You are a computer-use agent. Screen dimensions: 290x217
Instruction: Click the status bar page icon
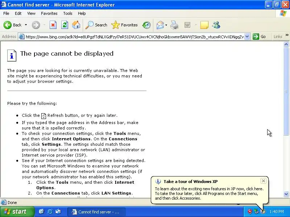3,203
